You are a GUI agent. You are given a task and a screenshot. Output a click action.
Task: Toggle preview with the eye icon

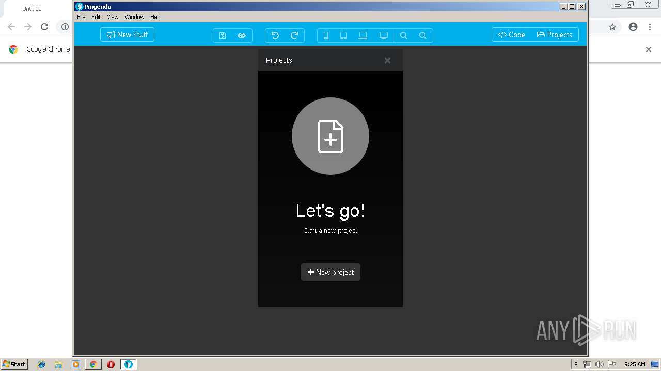pyautogui.click(x=242, y=35)
